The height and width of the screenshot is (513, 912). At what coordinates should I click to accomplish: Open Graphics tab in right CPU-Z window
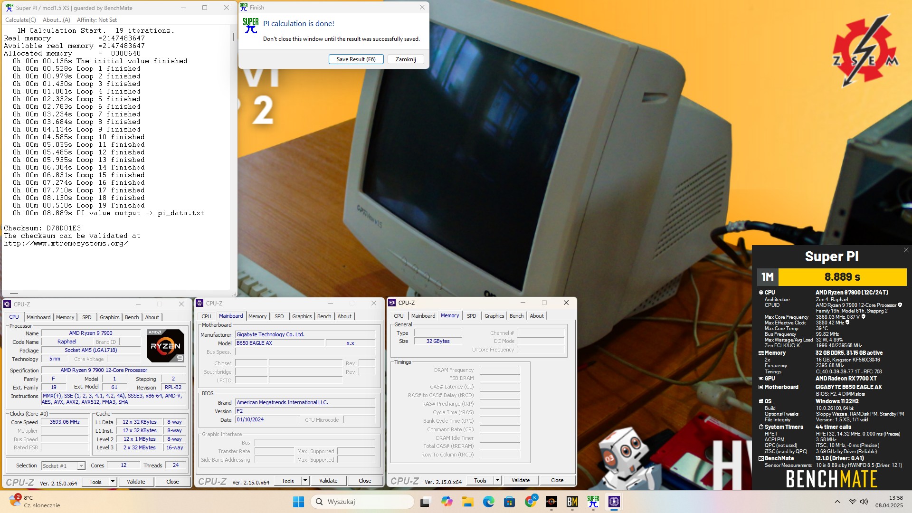tap(494, 316)
